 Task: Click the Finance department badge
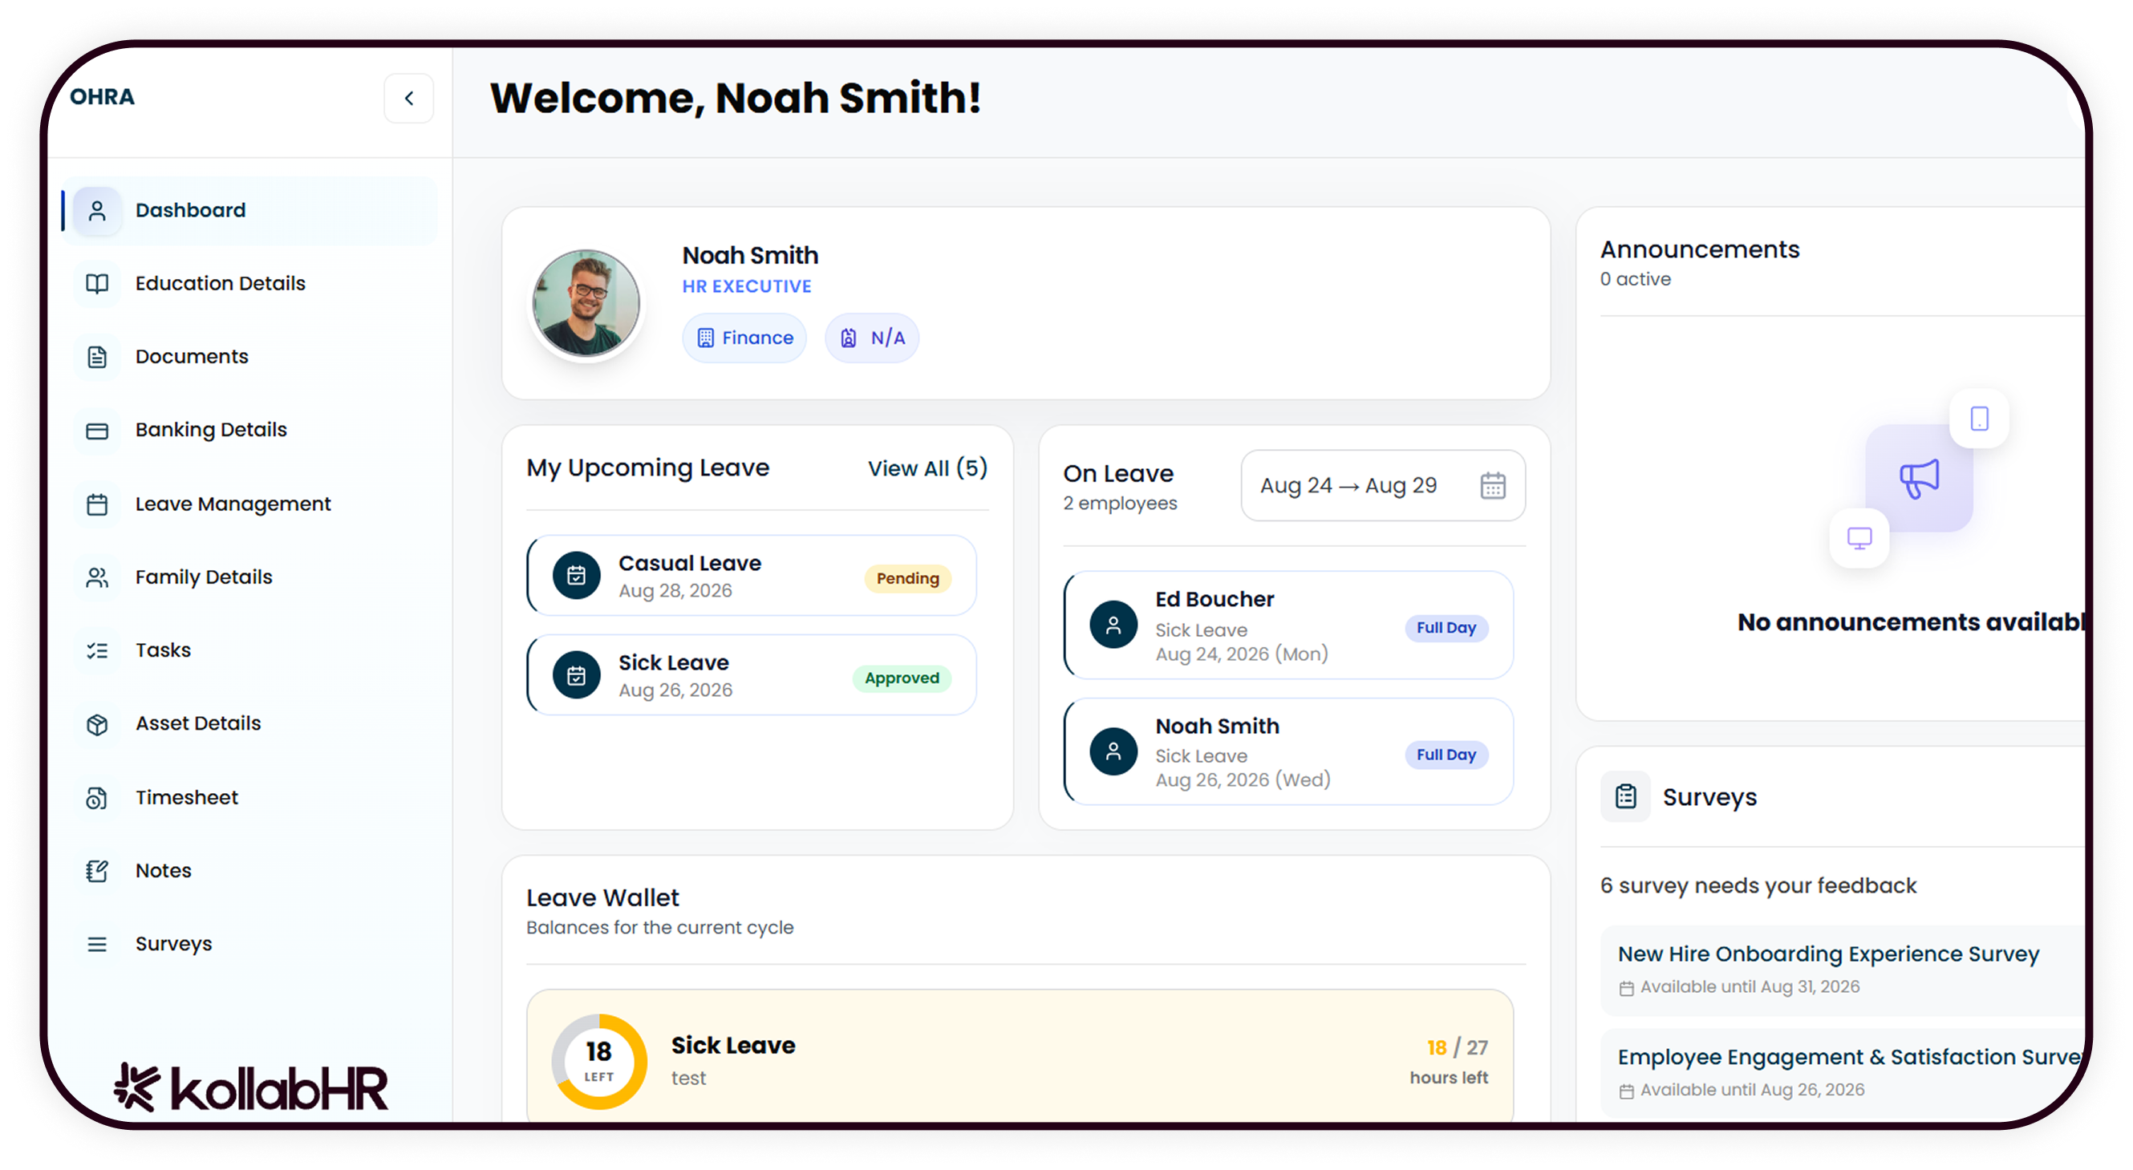pyautogui.click(x=744, y=338)
